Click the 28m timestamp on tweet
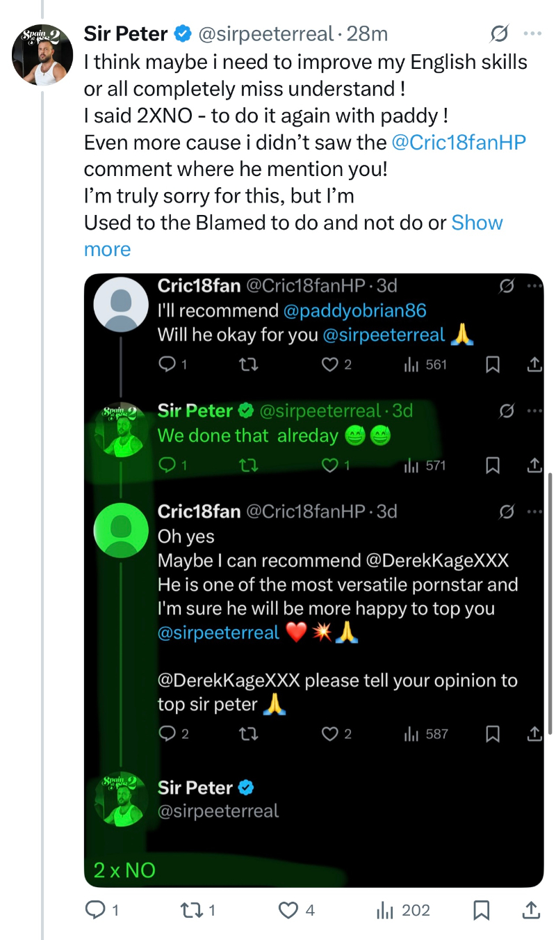This screenshot has height=940, width=556. pos(368,33)
